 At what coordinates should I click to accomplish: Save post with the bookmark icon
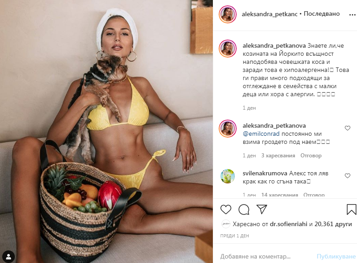tap(351, 210)
